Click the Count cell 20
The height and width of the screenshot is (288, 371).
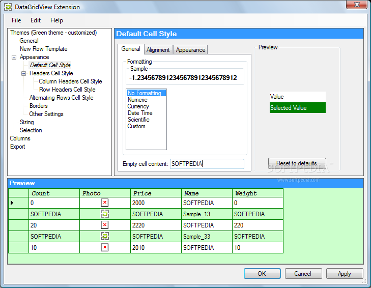pos(54,225)
